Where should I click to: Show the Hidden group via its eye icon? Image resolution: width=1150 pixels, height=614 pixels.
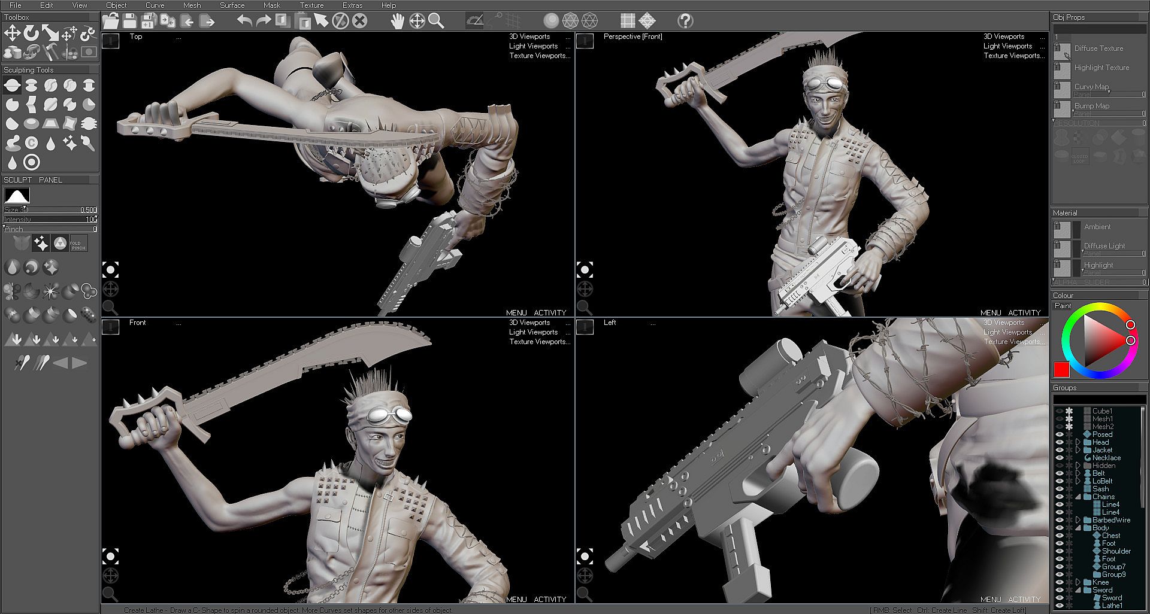(x=1059, y=466)
